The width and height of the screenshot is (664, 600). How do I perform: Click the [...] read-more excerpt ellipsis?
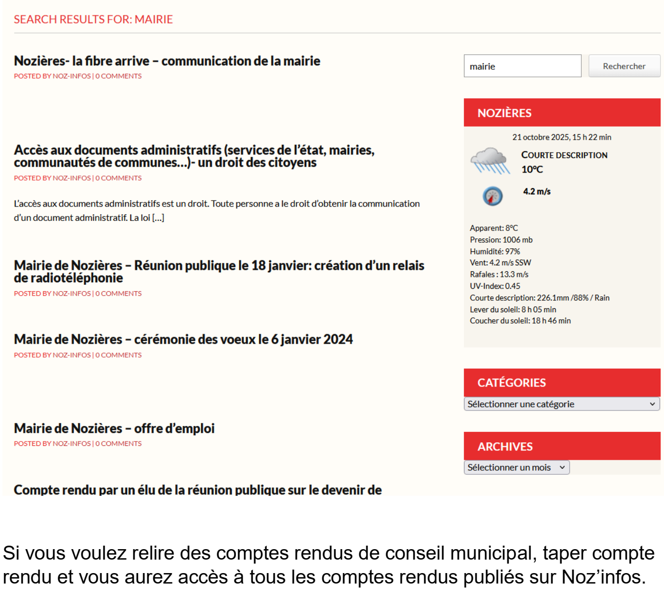tap(158, 218)
